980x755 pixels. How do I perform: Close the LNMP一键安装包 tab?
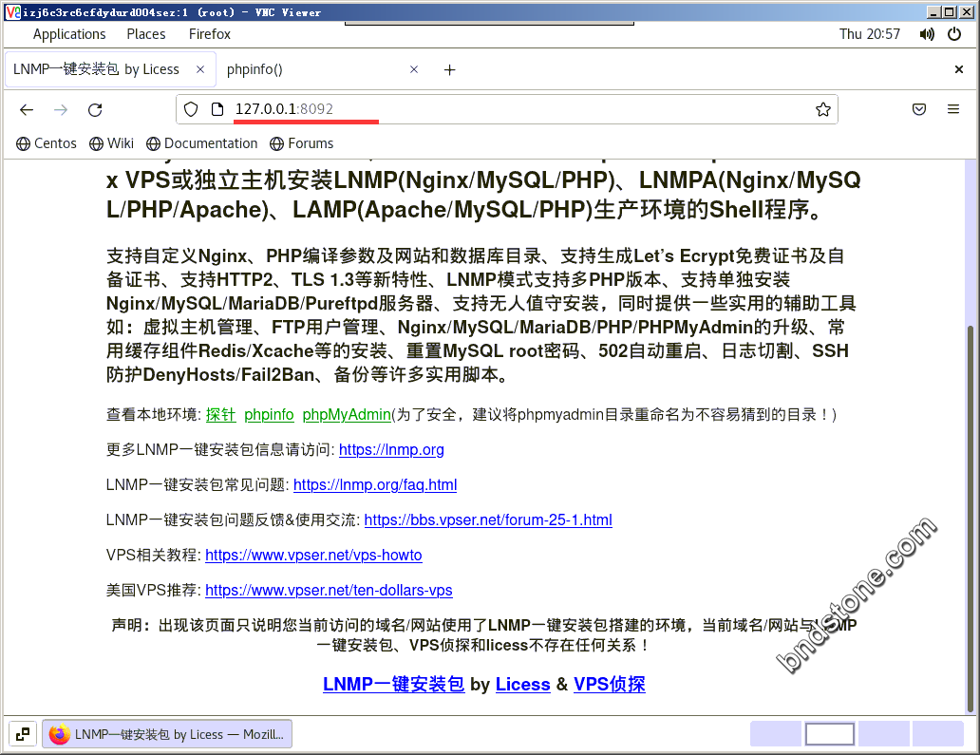200,69
